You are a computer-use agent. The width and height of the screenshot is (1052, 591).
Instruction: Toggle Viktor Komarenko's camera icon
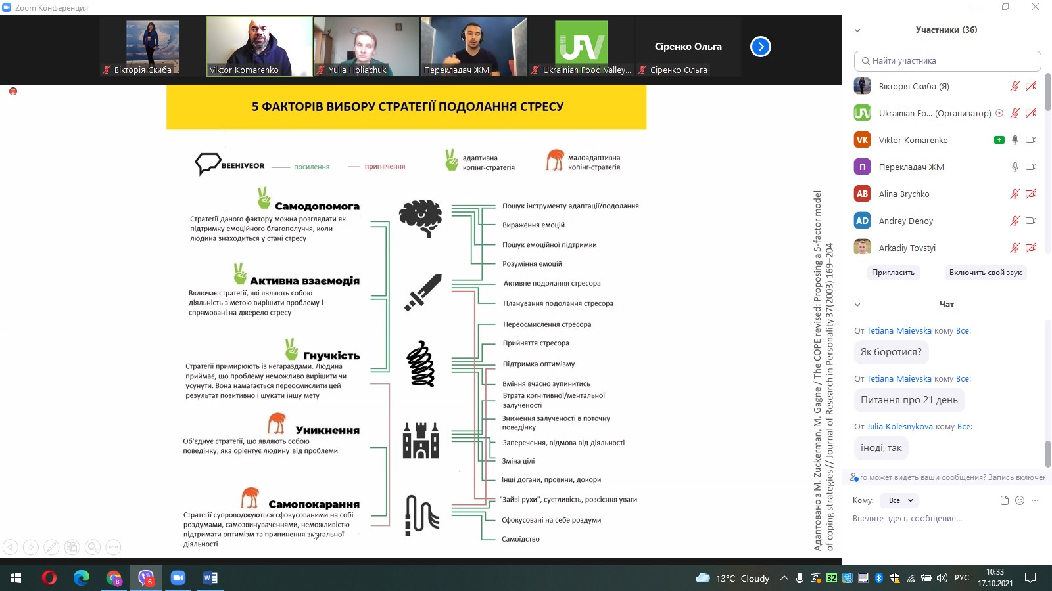click(1031, 140)
